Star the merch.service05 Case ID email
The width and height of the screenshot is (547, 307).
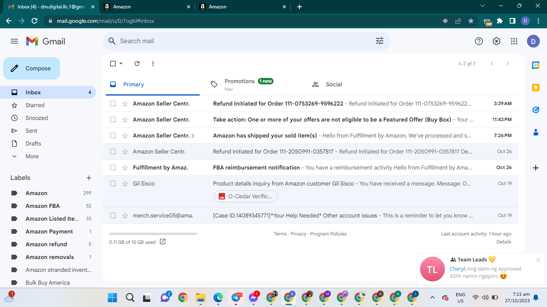point(125,215)
